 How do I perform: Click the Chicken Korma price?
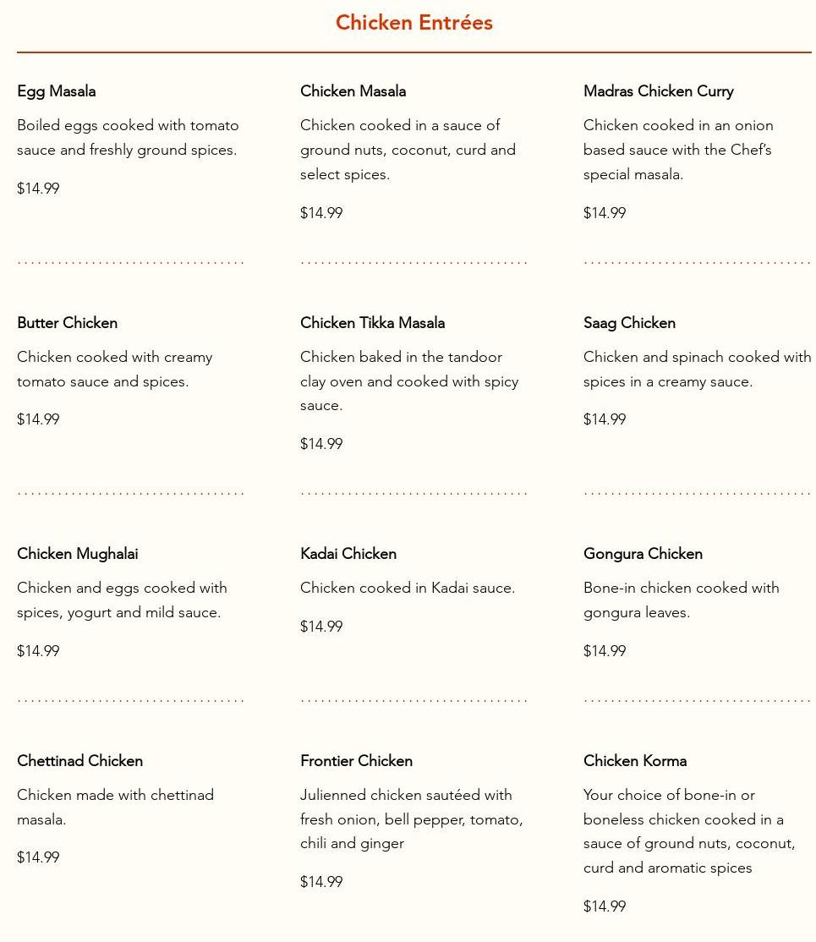click(x=605, y=906)
